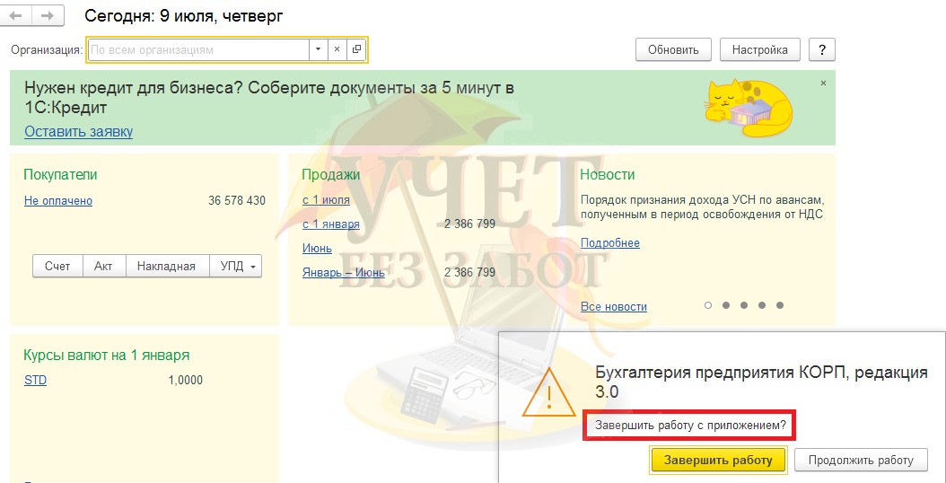Viewport: 946px width, 483px height.
Task: Click the Новости panel heading
Action: (607, 174)
